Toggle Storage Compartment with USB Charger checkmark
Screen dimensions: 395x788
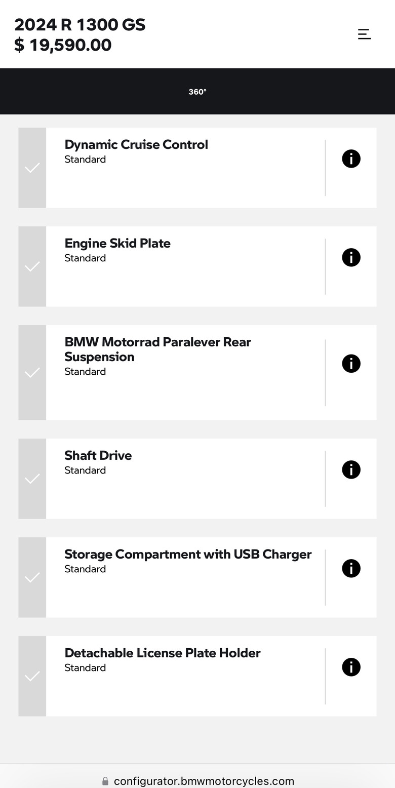(x=32, y=577)
